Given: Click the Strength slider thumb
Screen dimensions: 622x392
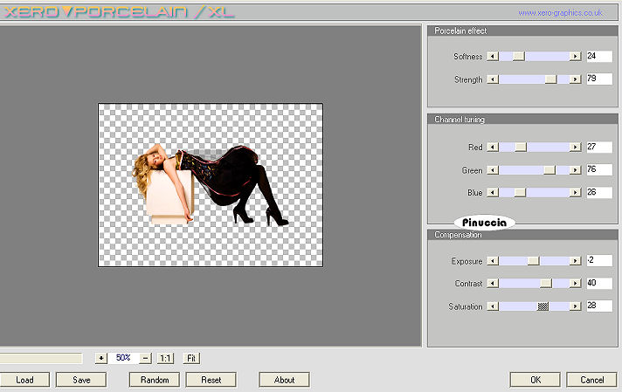Looking at the screenshot, I should tap(550, 79).
